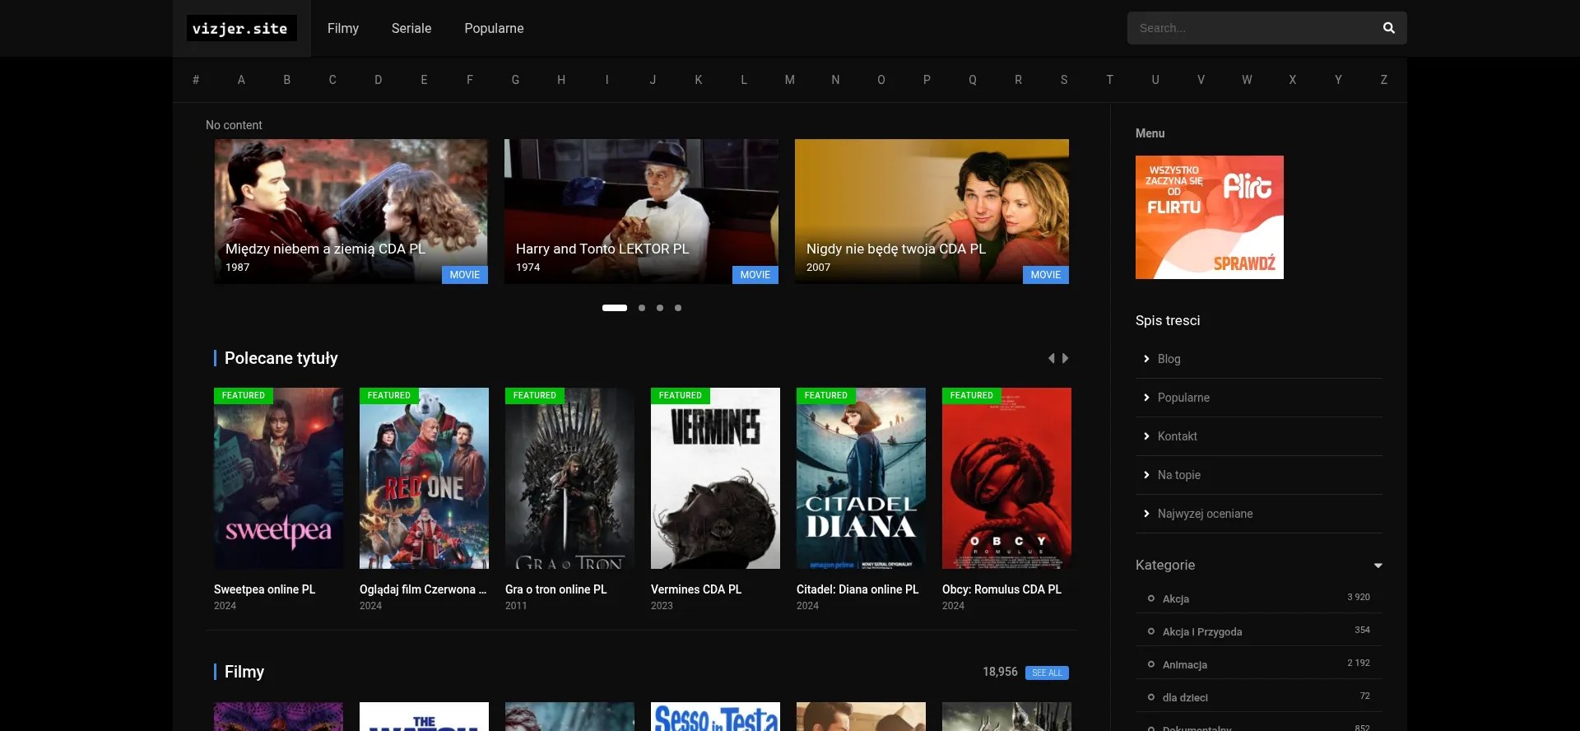Open Na topie link in sidebar

click(x=1178, y=475)
